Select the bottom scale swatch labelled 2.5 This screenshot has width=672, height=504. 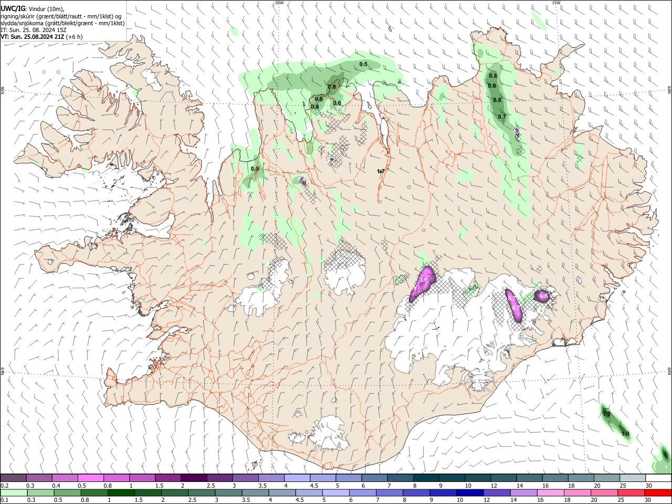pyautogui.click(x=202, y=492)
